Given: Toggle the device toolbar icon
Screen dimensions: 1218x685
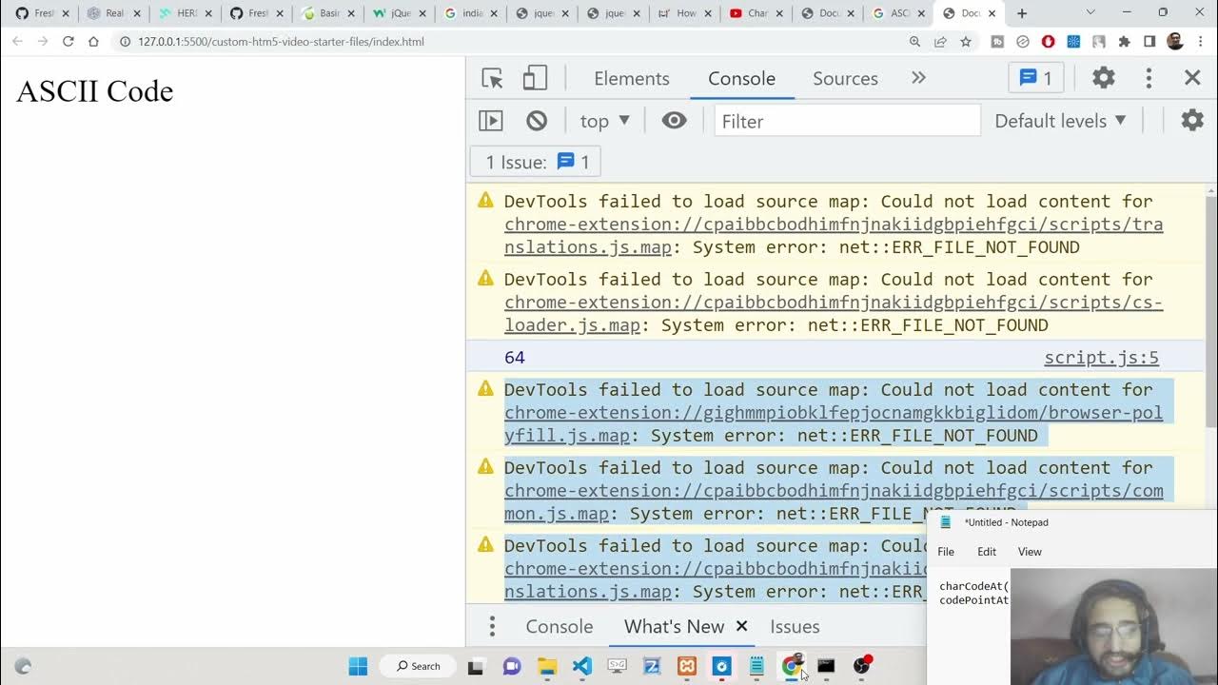Looking at the screenshot, I should coord(535,78).
